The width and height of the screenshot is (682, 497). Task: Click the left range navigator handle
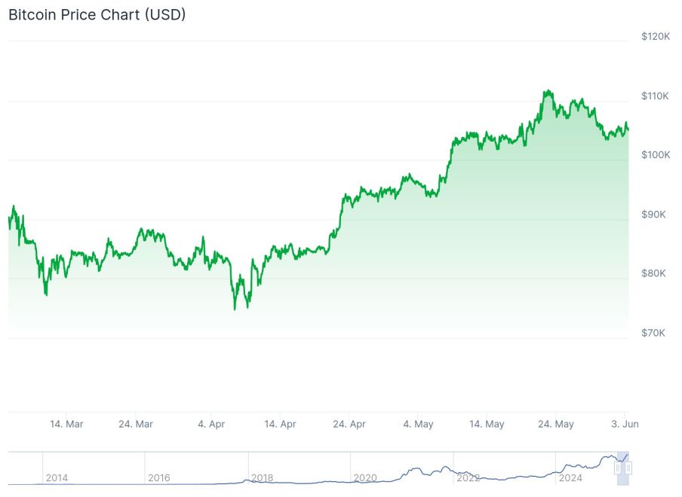[x=618, y=468]
